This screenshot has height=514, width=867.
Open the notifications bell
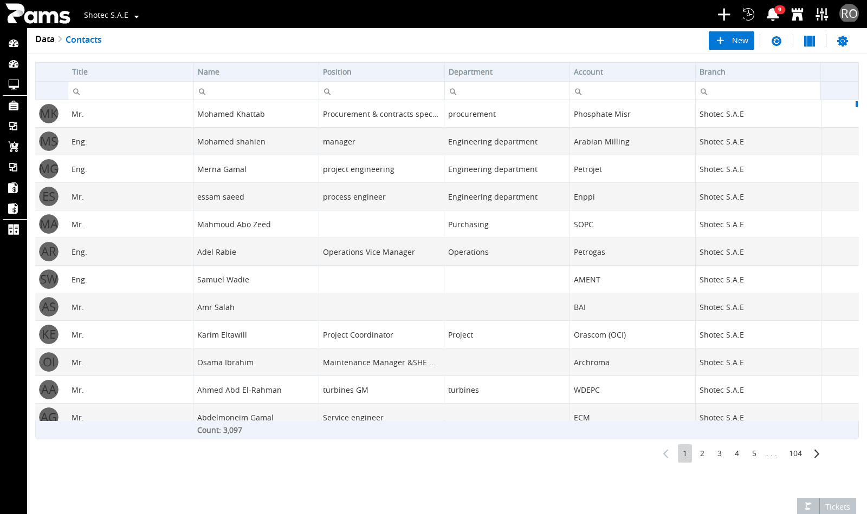tap(773, 15)
